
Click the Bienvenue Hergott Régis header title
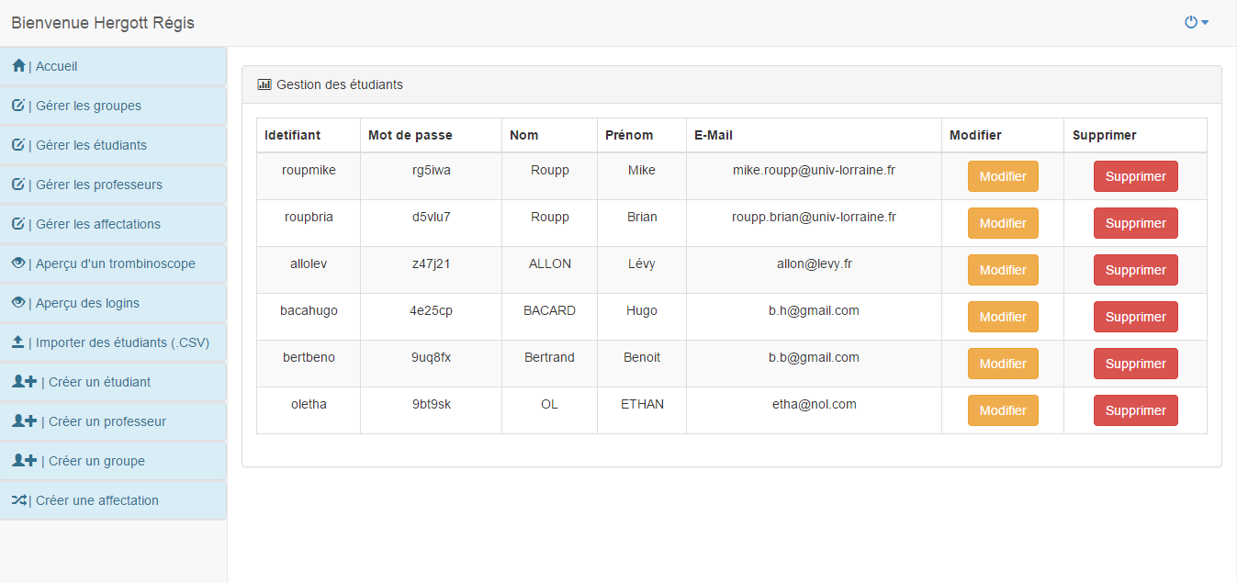click(x=103, y=23)
